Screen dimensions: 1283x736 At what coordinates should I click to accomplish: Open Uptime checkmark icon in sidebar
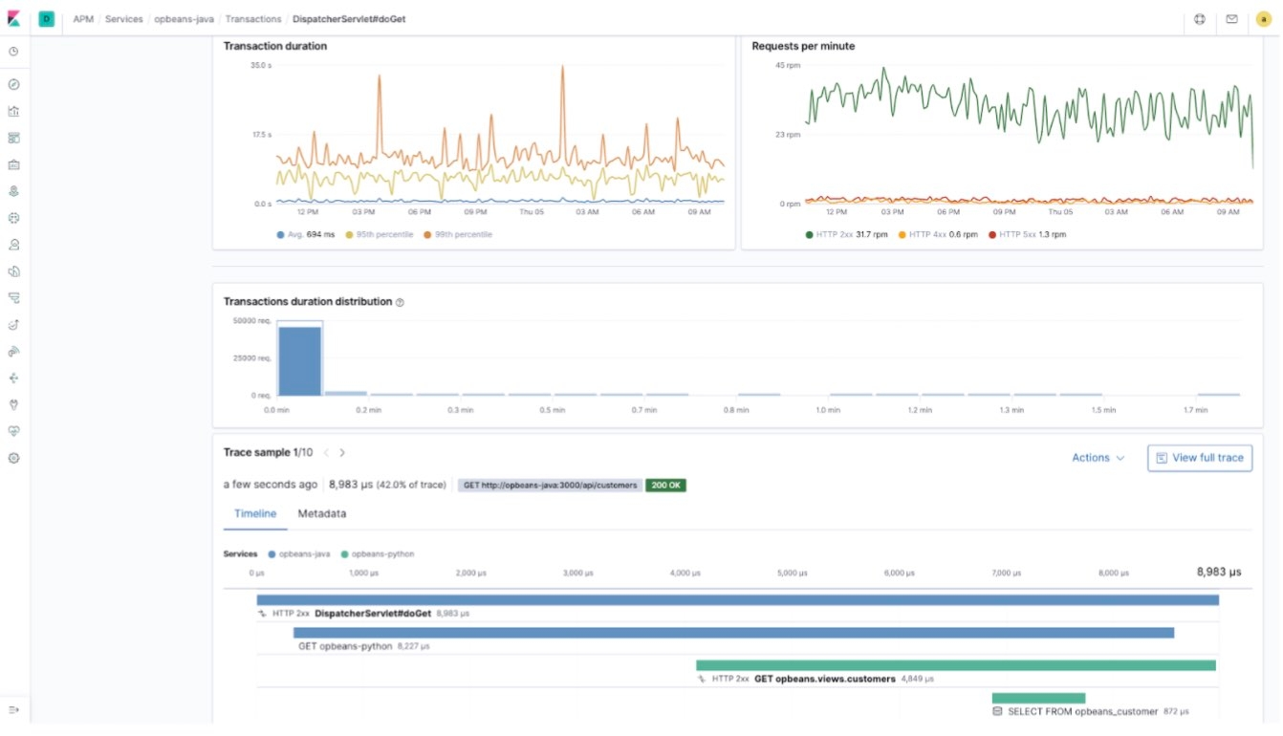[14, 325]
